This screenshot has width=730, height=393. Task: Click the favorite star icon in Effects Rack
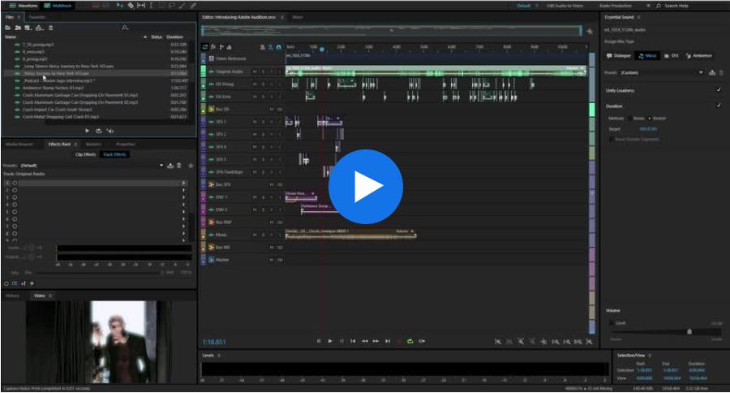(191, 166)
